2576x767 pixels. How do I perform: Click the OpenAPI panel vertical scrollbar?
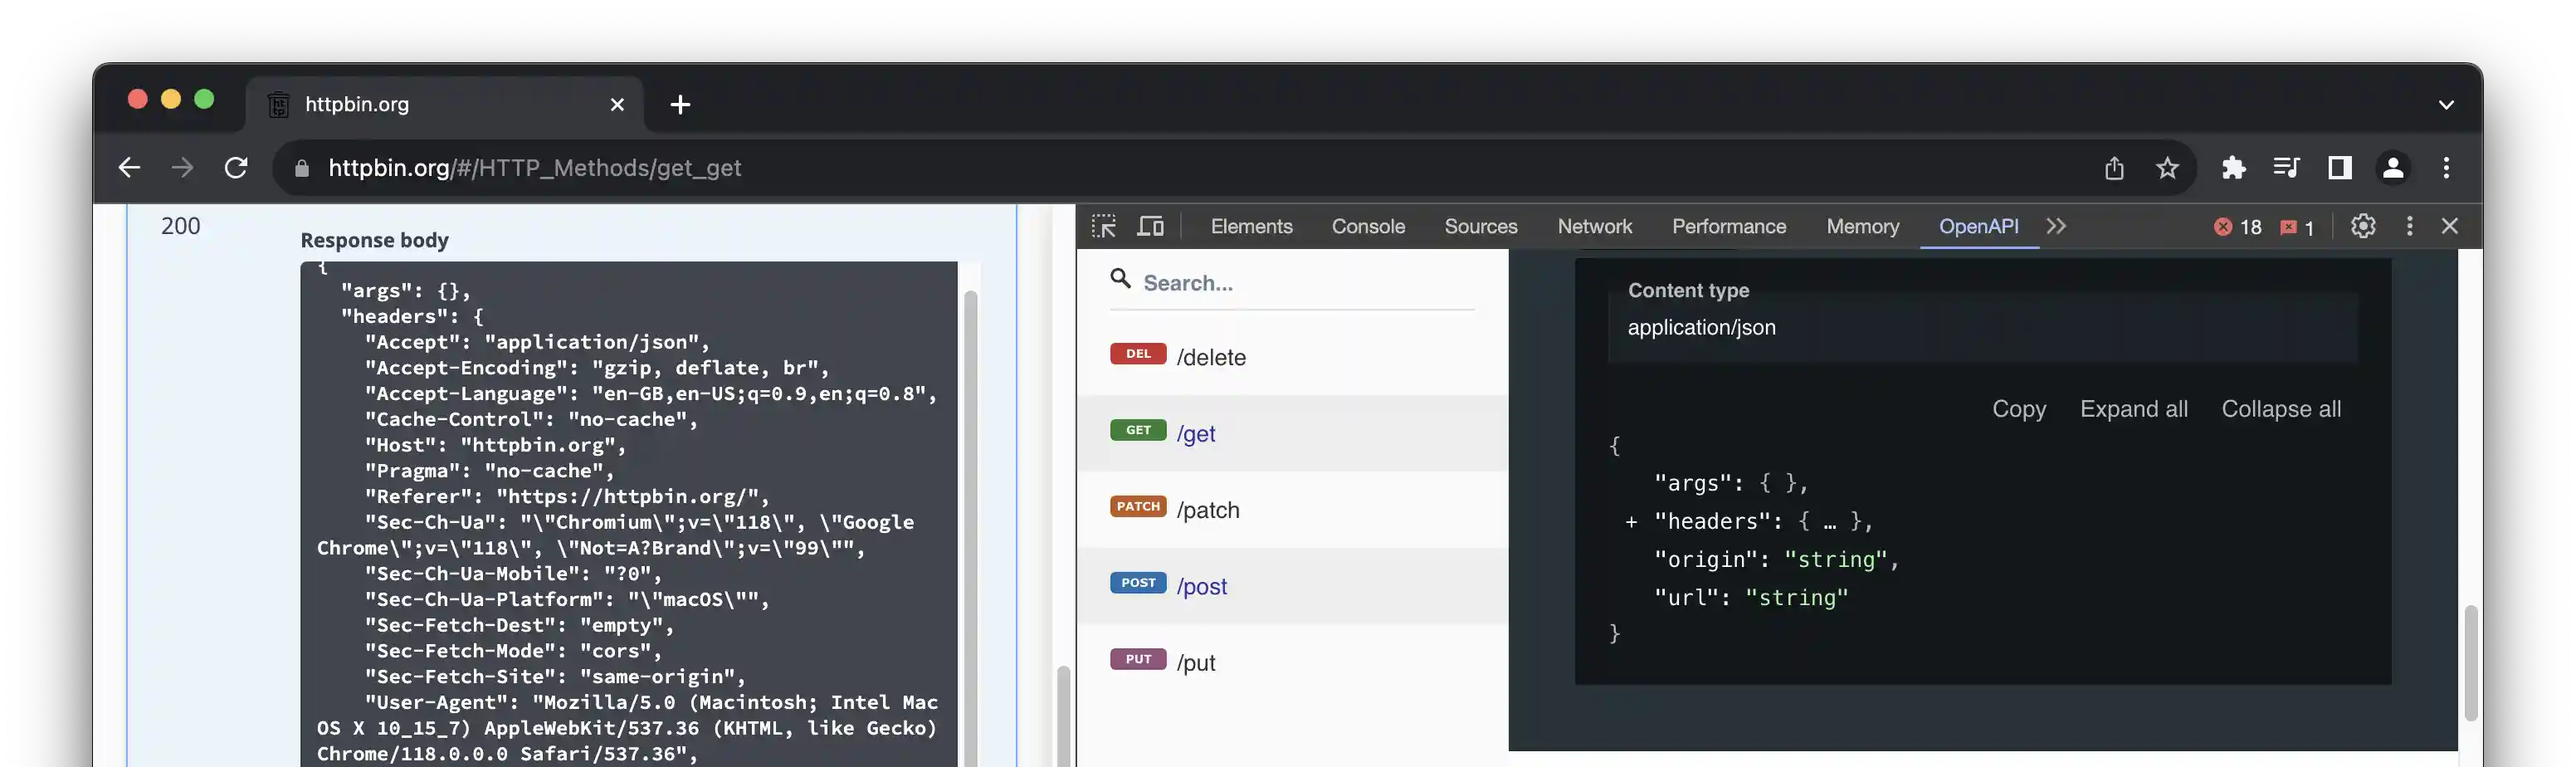(x=2470, y=662)
